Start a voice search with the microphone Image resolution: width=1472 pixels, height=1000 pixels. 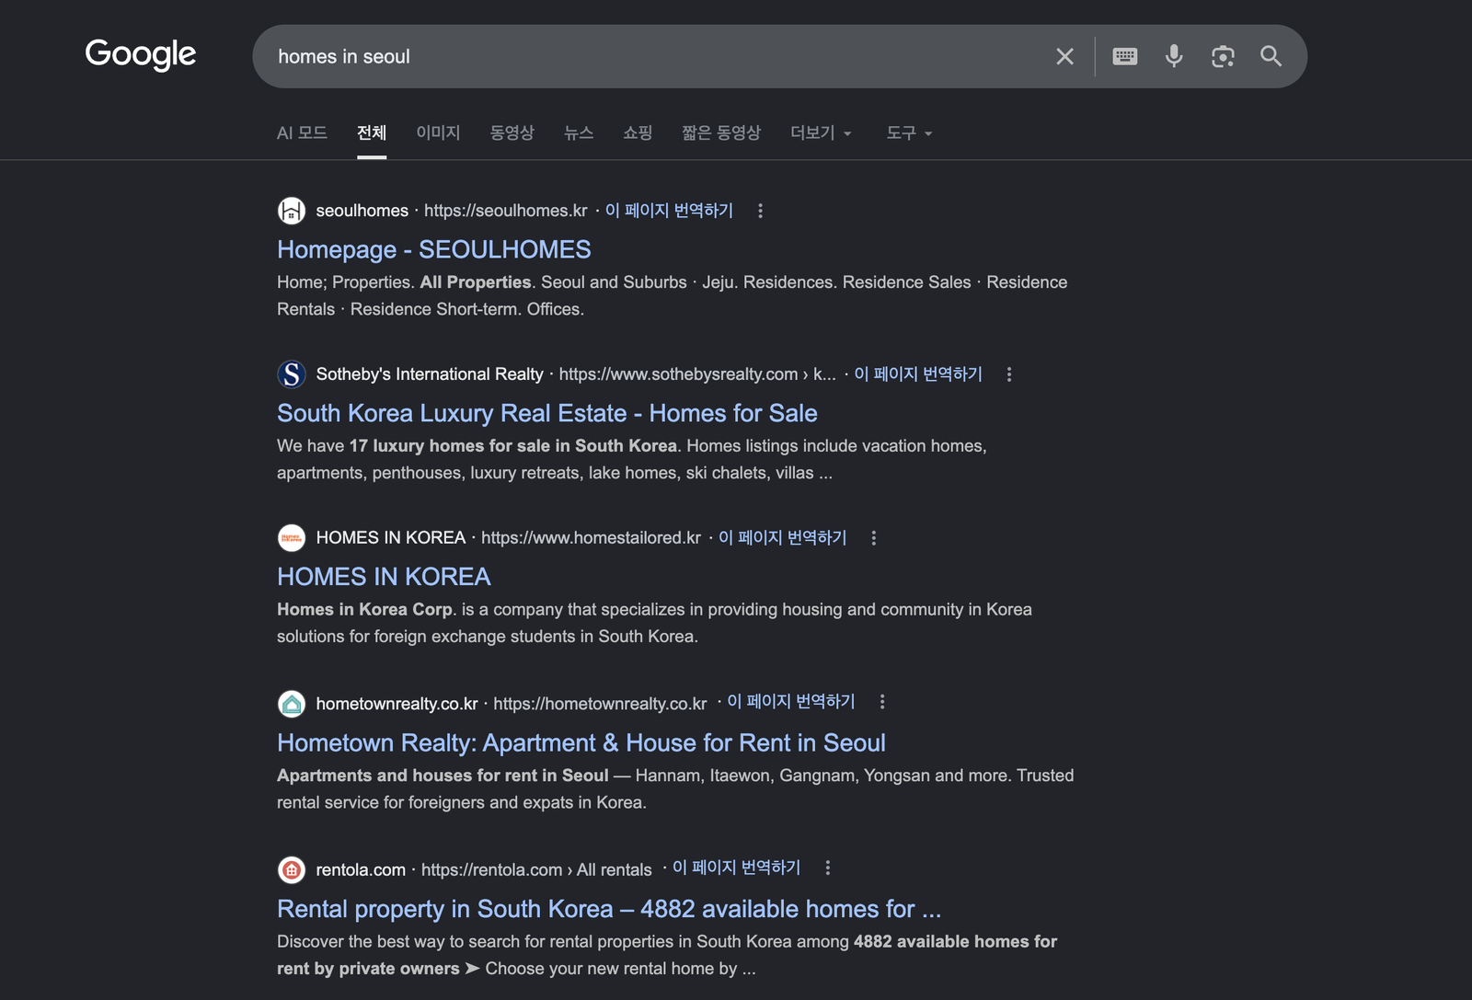point(1174,56)
